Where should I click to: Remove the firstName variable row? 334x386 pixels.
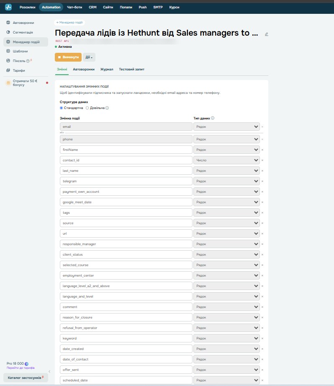pos(262,150)
